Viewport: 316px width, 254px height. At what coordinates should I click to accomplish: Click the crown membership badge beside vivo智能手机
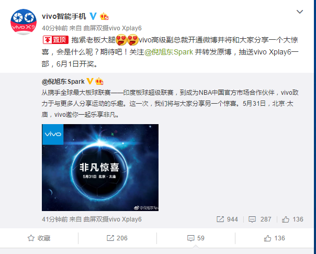tap(104, 16)
